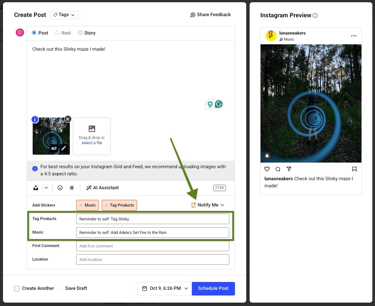Viewport: 375px width, 306px height.
Task: Click the Add location field
Action: coord(152,259)
